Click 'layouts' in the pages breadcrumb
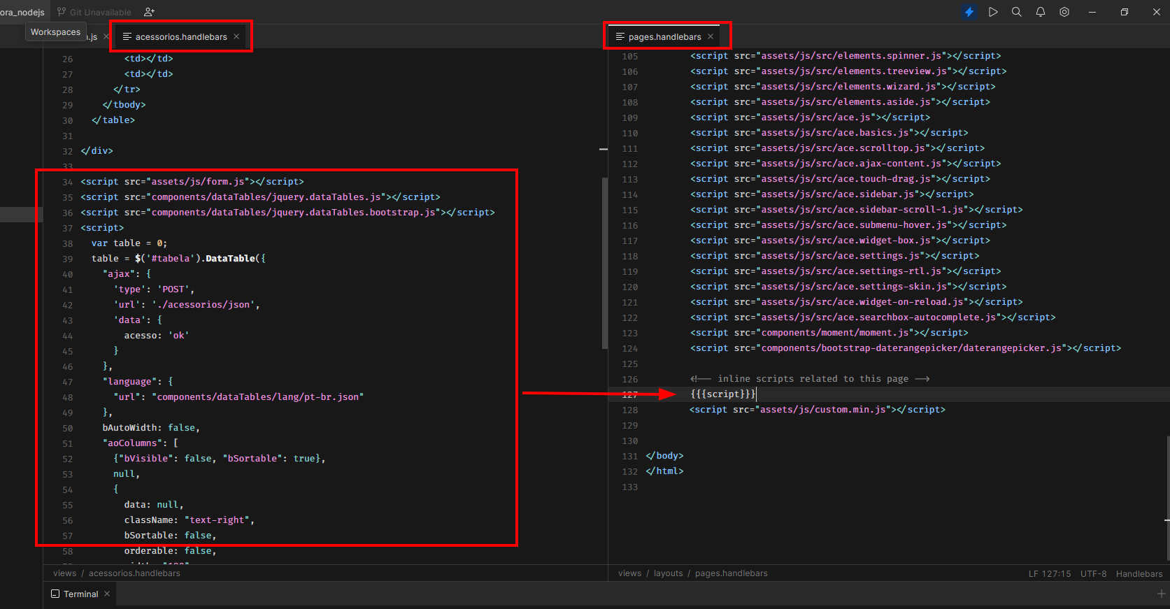 click(x=669, y=573)
